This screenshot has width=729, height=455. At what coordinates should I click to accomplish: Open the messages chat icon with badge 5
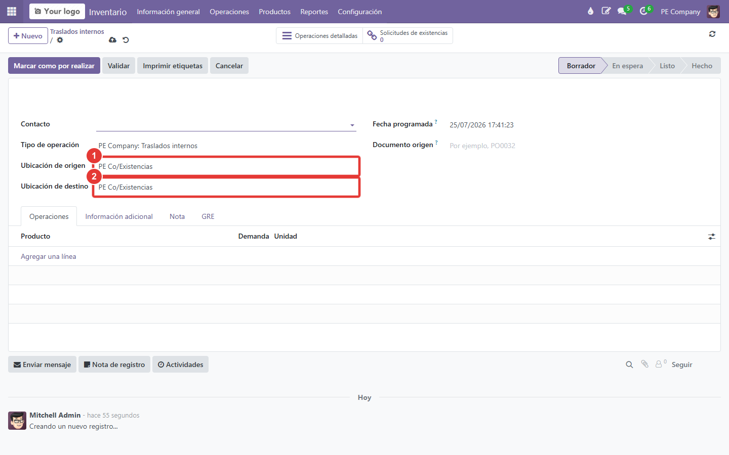click(x=623, y=11)
